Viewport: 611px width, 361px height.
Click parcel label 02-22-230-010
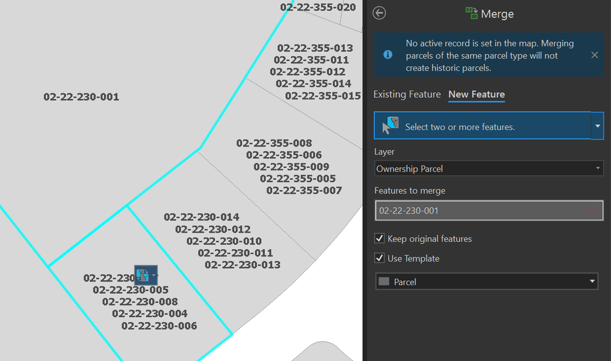coord(224,241)
